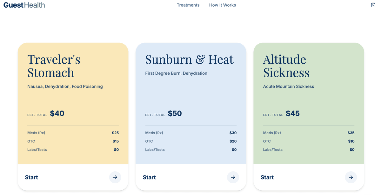Open the How It Works menu item
This screenshot has width=381, height=196.
(223, 5)
